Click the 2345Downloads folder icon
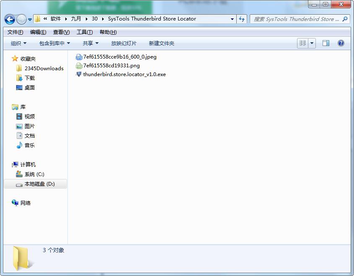The width and height of the screenshot is (354, 276). 19,68
